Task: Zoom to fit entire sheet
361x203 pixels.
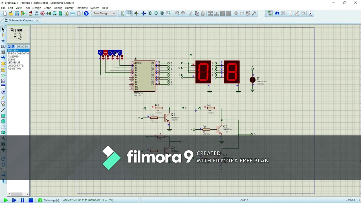Action: click(x=162, y=14)
